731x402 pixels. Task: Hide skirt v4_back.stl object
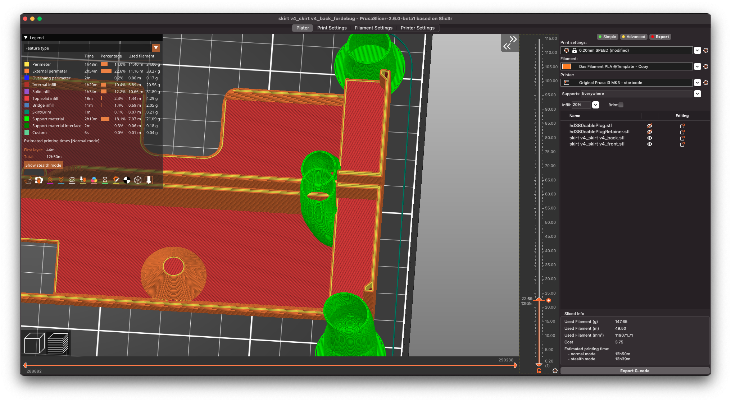649,138
